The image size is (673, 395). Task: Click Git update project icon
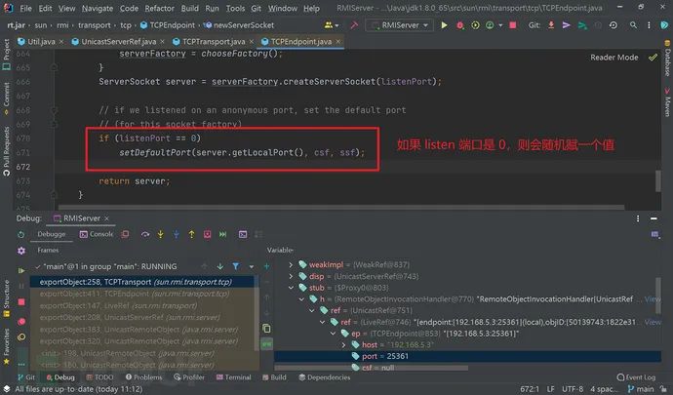551,25
